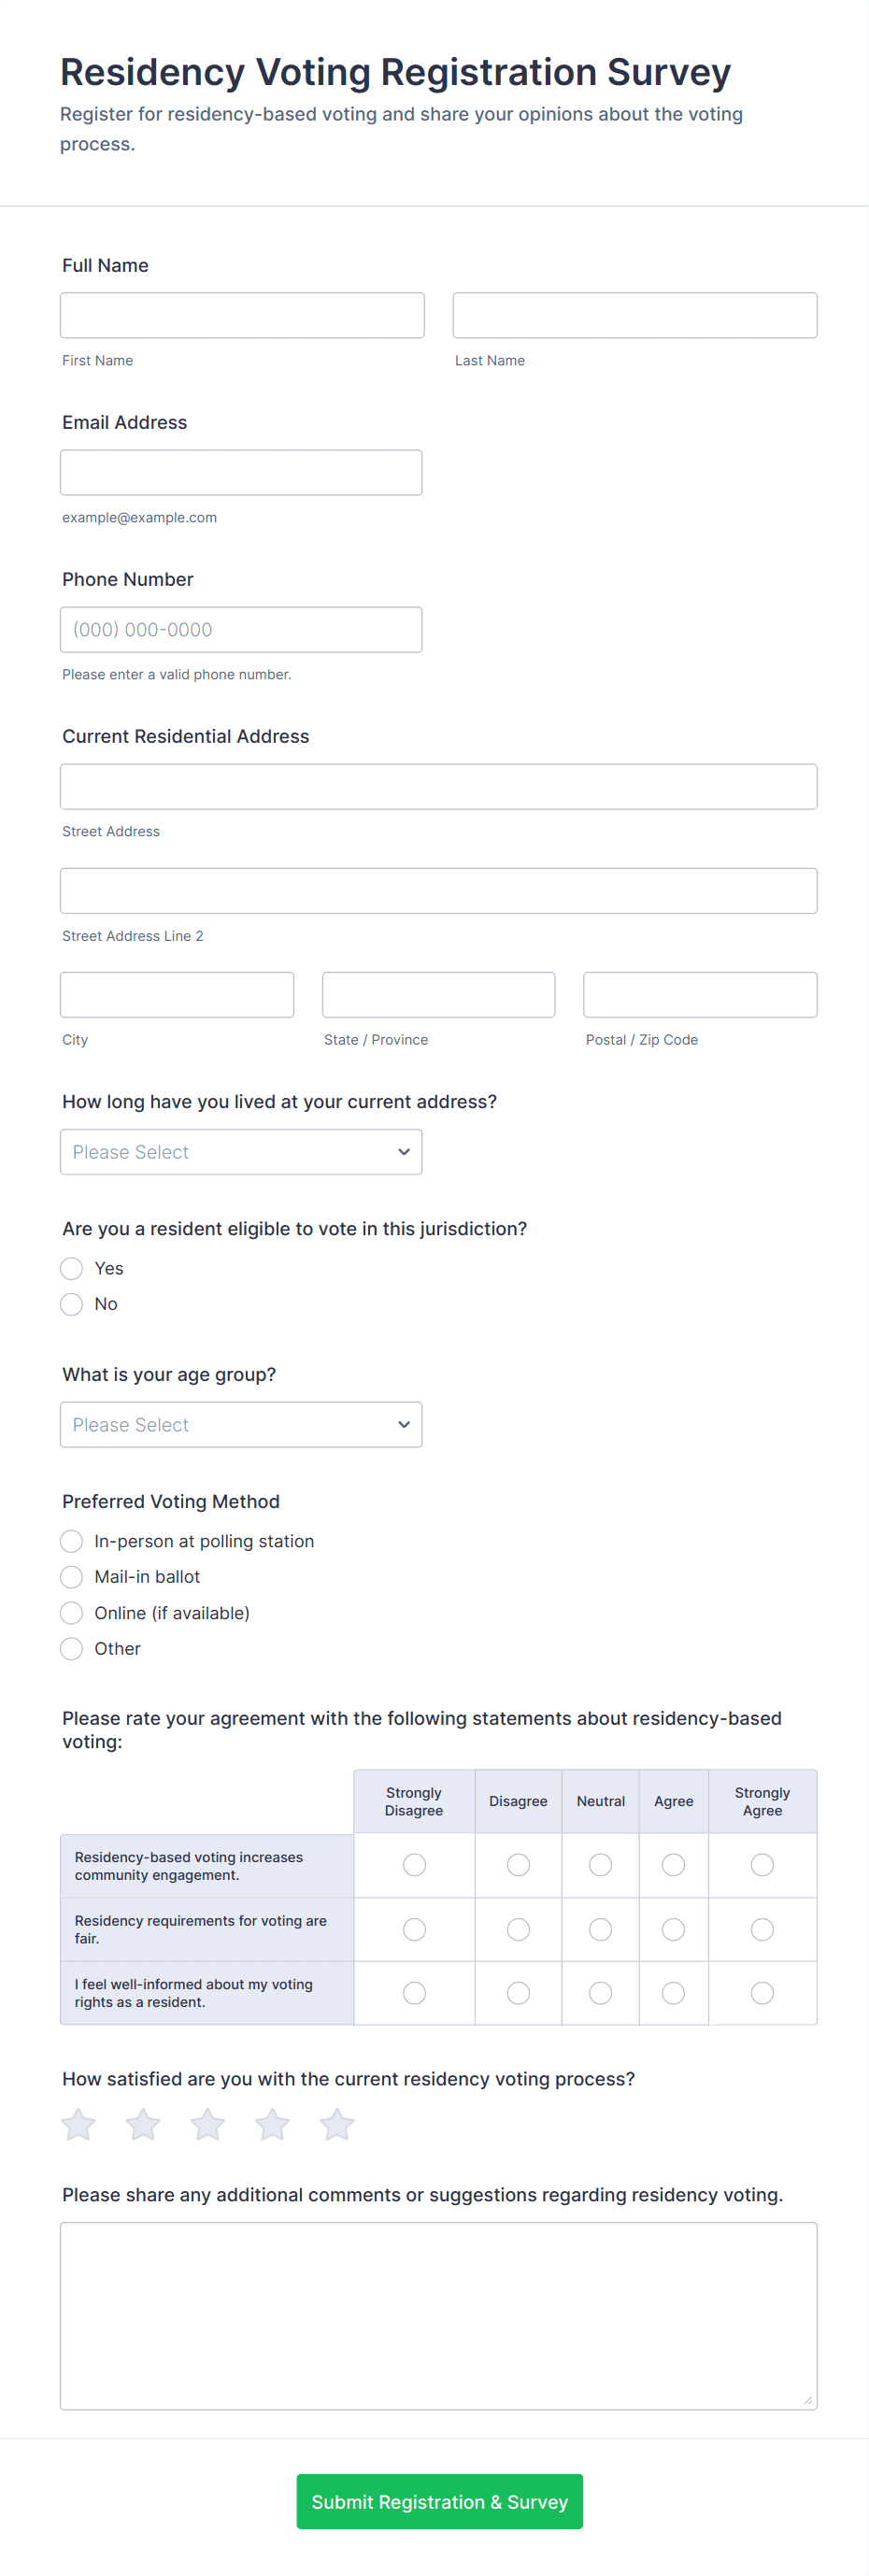Click the second satisfaction rating star
The width and height of the screenshot is (869, 2576).
tap(143, 2124)
